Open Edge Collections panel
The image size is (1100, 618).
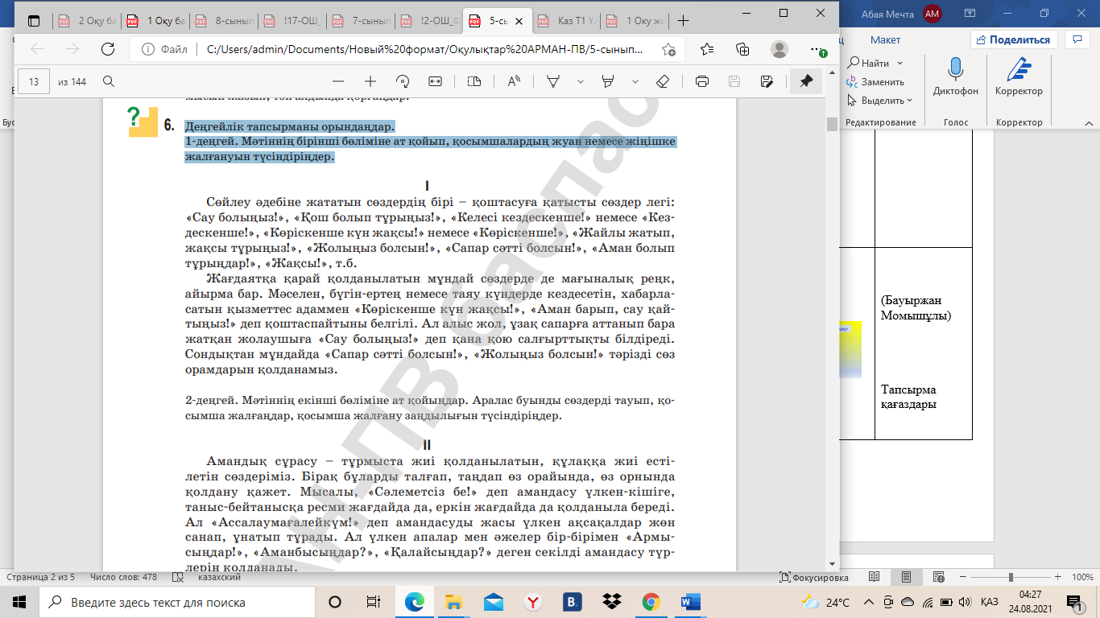coord(743,49)
